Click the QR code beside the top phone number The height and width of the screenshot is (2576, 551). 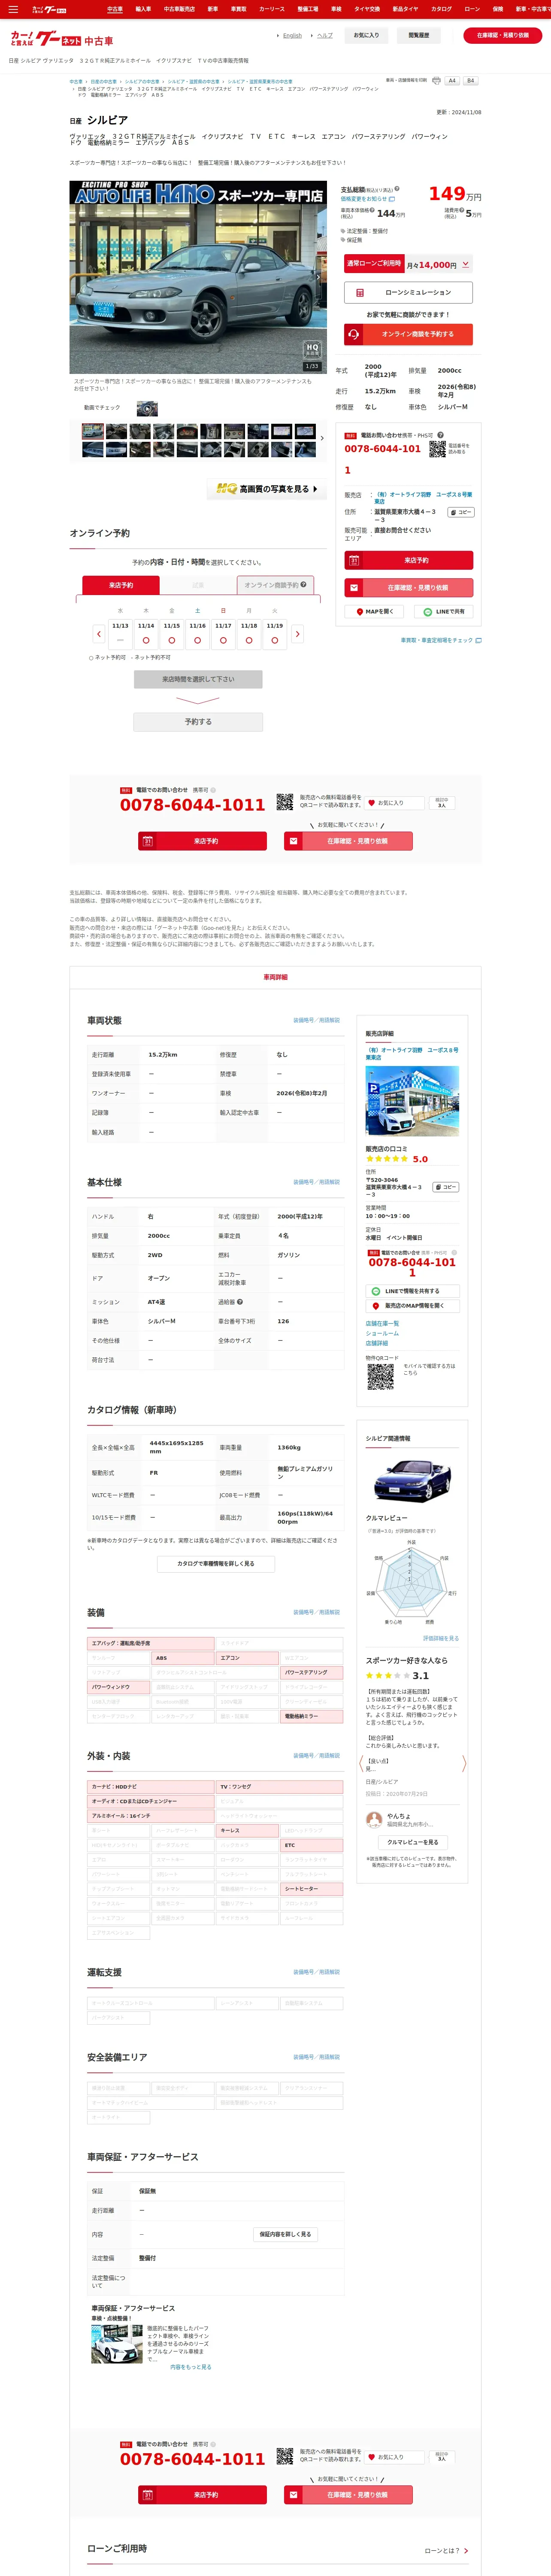[x=437, y=449]
